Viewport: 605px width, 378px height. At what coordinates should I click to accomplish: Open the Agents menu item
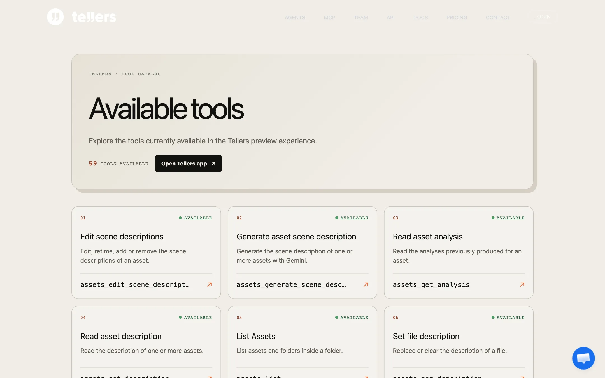(295, 17)
